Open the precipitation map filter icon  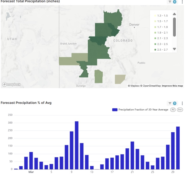(x=170, y=2)
